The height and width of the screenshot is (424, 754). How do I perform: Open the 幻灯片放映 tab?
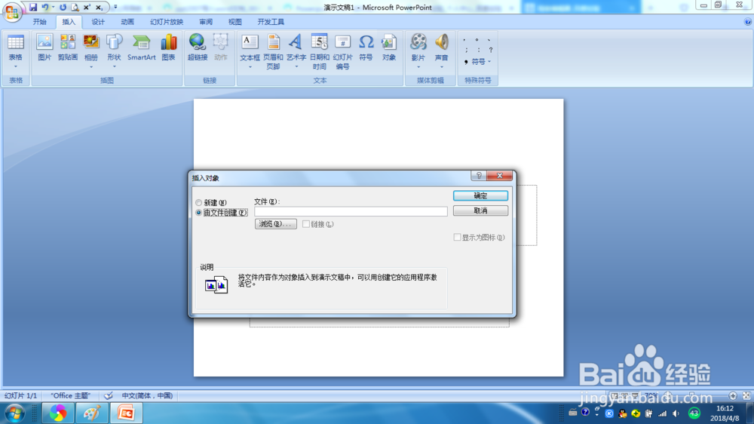pos(167,22)
